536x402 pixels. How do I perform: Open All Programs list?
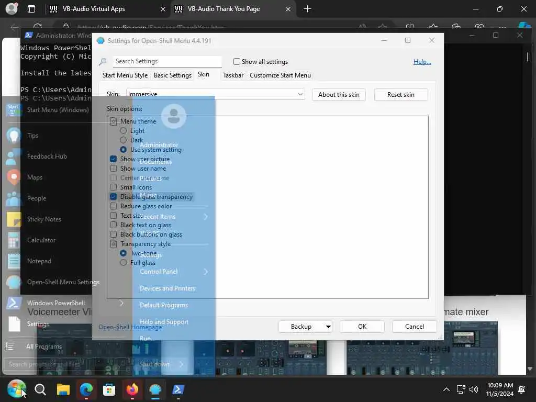(44, 347)
